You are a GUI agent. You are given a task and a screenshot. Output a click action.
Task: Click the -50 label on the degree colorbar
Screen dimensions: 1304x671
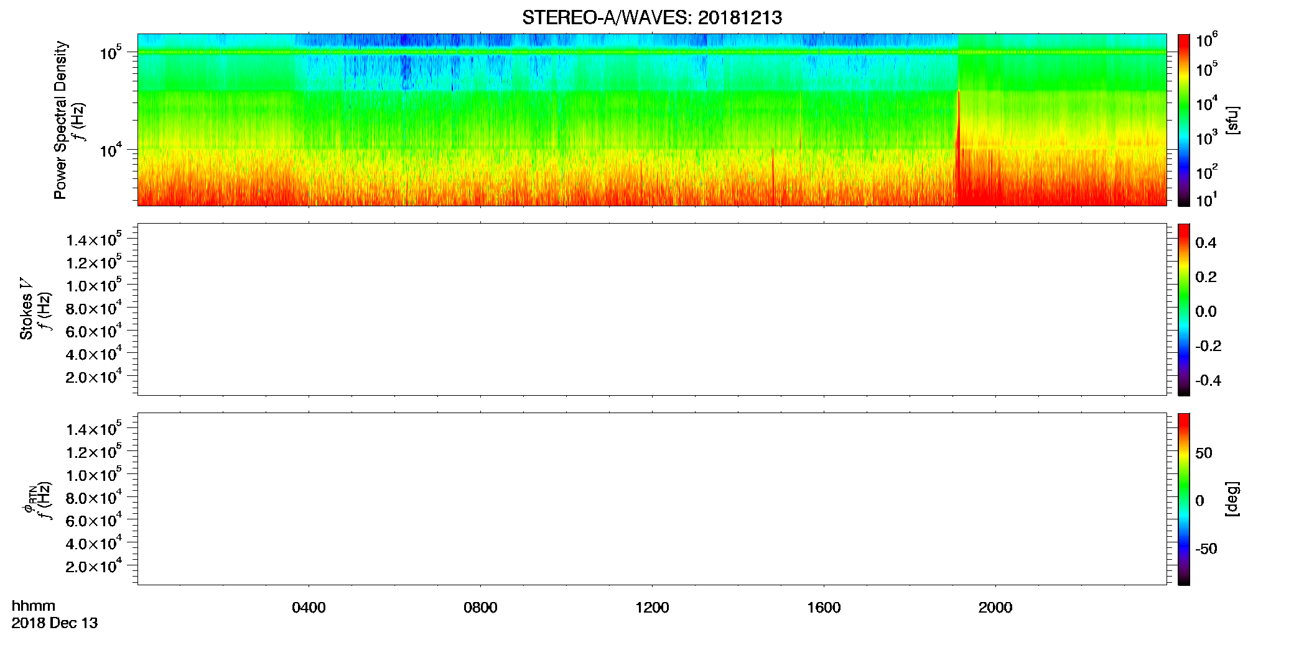click(x=1206, y=549)
